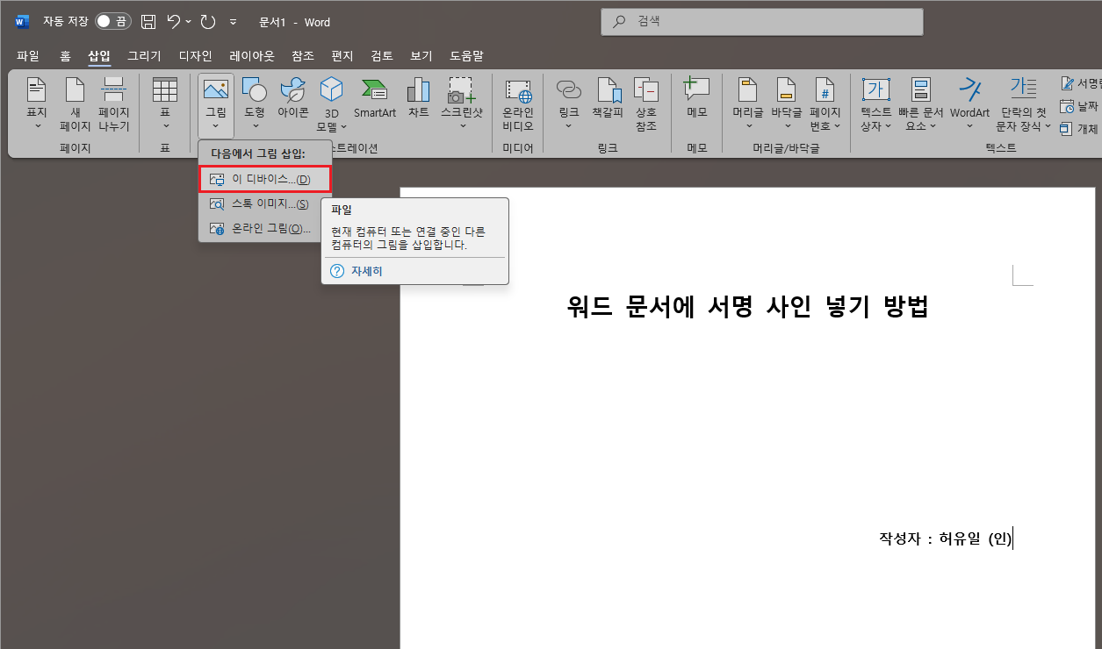Image resolution: width=1102 pixels, height=649 pixels.
Task: Click the document title heading text
Action: click(x=747, y=307)
